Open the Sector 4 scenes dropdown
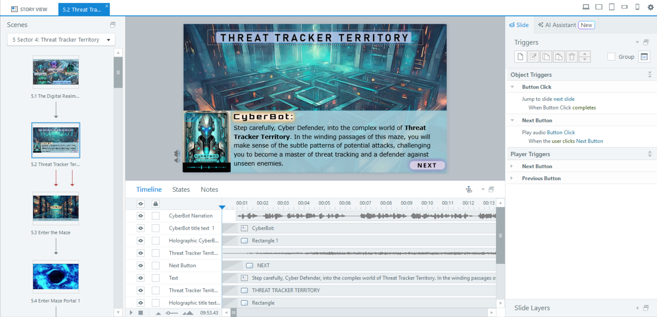The height and width of the screenshot is (317, 657). click(x=108, y=40)
